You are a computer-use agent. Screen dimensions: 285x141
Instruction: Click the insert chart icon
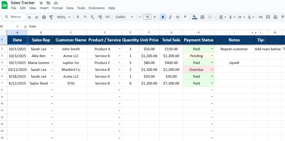[275, 17]
